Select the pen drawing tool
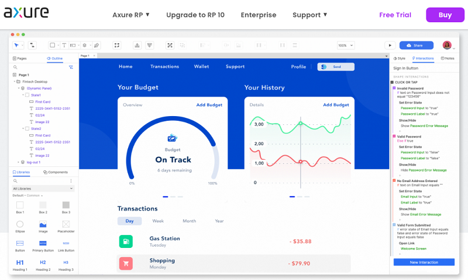This screenshot has height=280, width=468. [97, 45]
